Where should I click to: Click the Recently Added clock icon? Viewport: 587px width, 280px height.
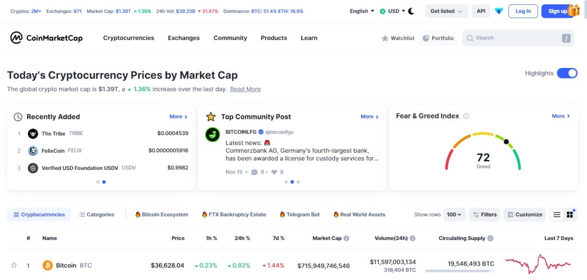(18, 117)
